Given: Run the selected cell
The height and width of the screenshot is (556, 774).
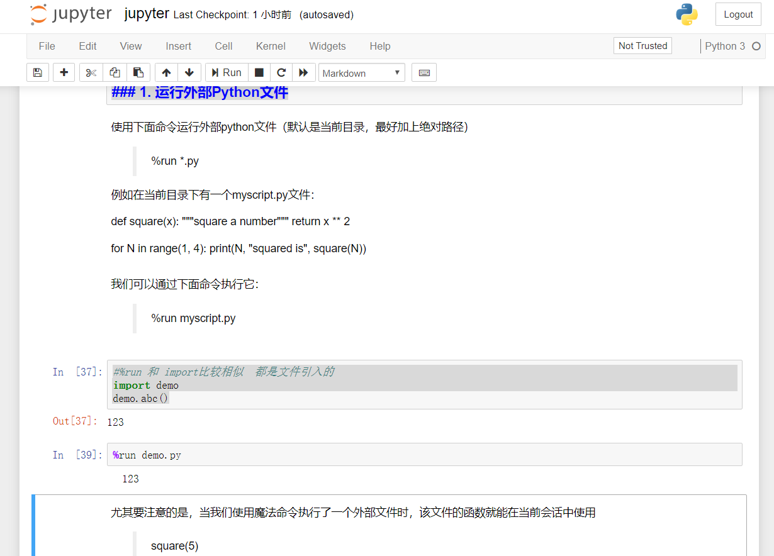Looking at the screenshot, I should 227,72.
